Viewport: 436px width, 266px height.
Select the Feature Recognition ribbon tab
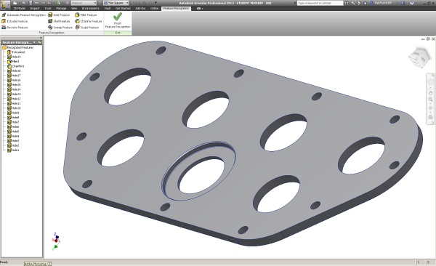coord(177,8)
